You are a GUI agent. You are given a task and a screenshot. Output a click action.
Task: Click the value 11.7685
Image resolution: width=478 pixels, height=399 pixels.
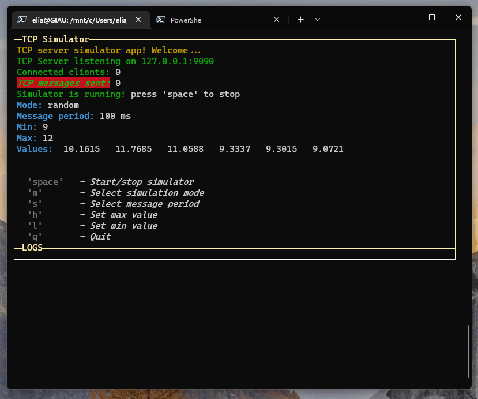coord(133,149)
